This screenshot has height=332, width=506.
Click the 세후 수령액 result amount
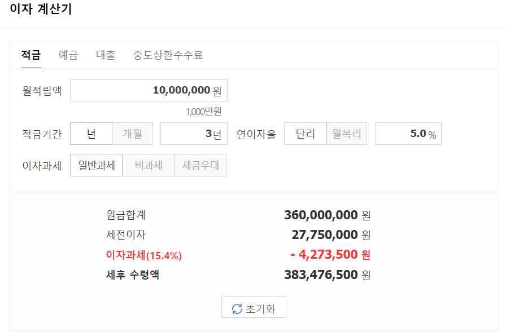[x=321, y=275]
